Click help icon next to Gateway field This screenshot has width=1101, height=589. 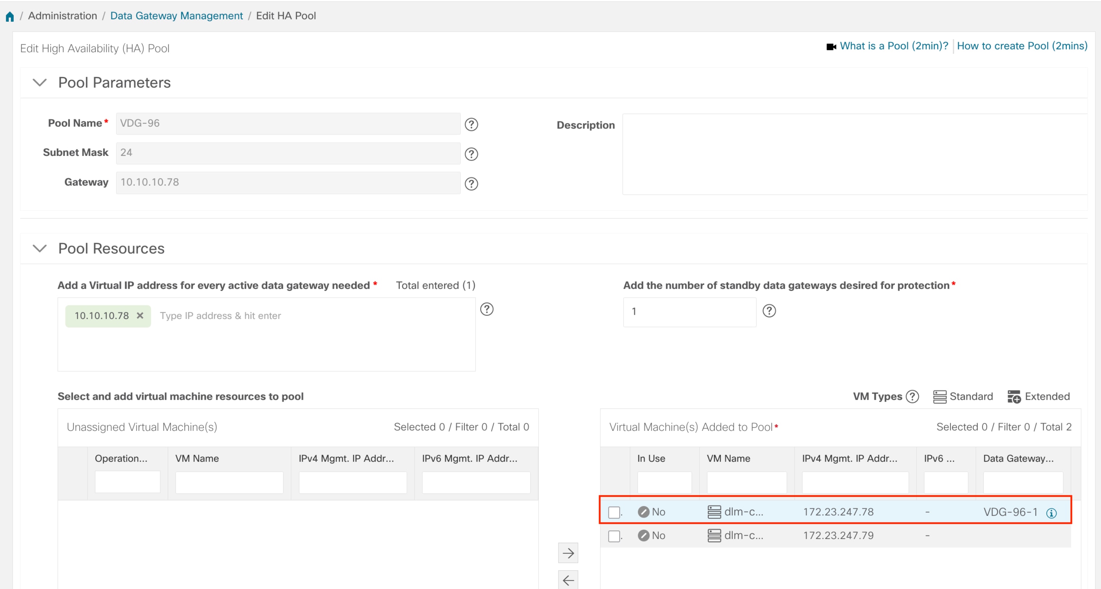[x=471, y=183]
